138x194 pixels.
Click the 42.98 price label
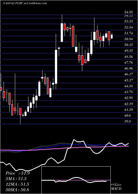pyautogui.click(x=129, y=98)
